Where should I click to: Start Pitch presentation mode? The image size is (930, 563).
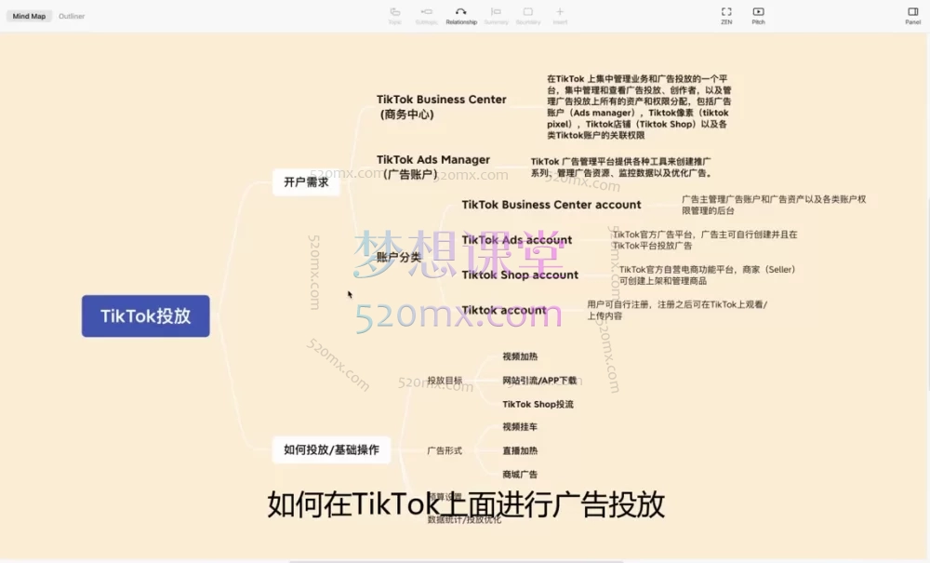pos(758,13)
